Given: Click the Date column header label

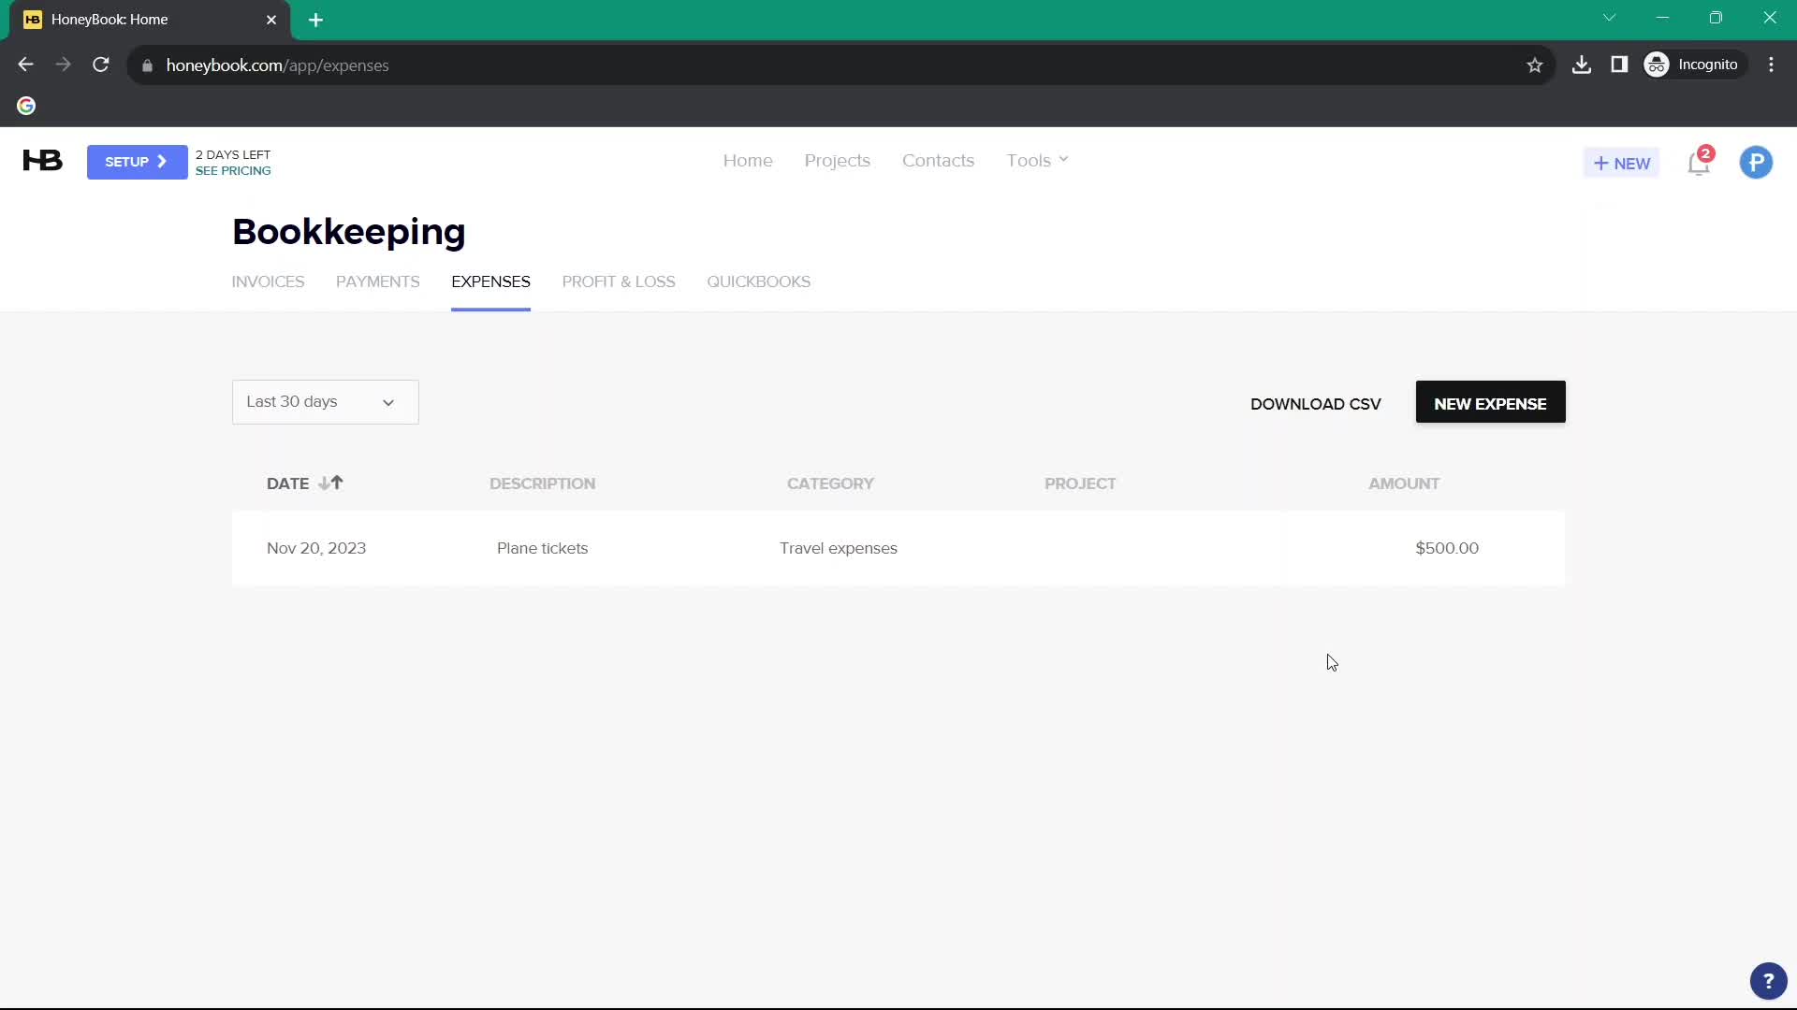Looking at the screenshot, I should click(x=287, y=483).
